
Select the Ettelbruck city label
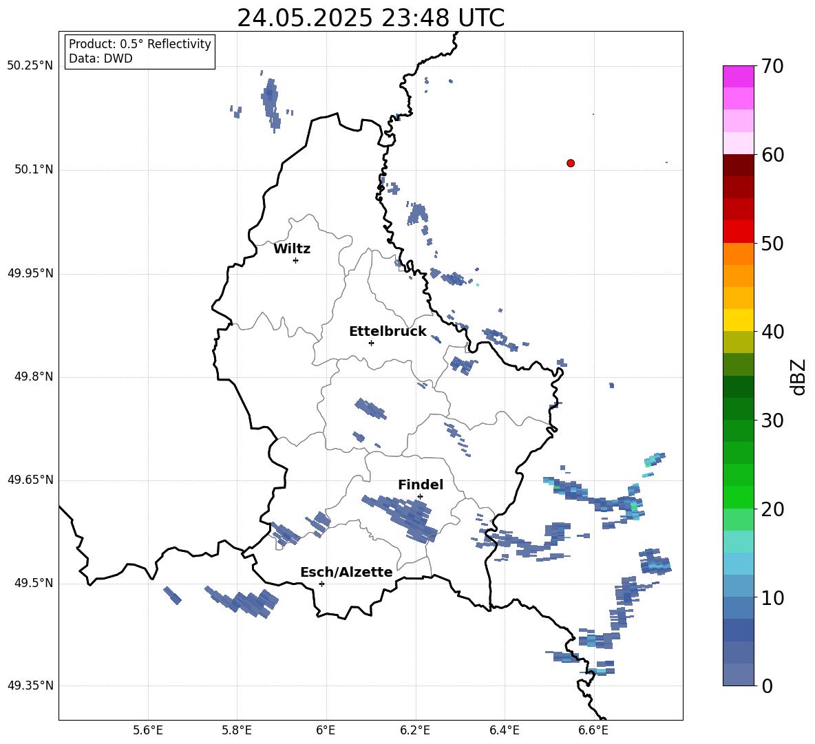388,332
